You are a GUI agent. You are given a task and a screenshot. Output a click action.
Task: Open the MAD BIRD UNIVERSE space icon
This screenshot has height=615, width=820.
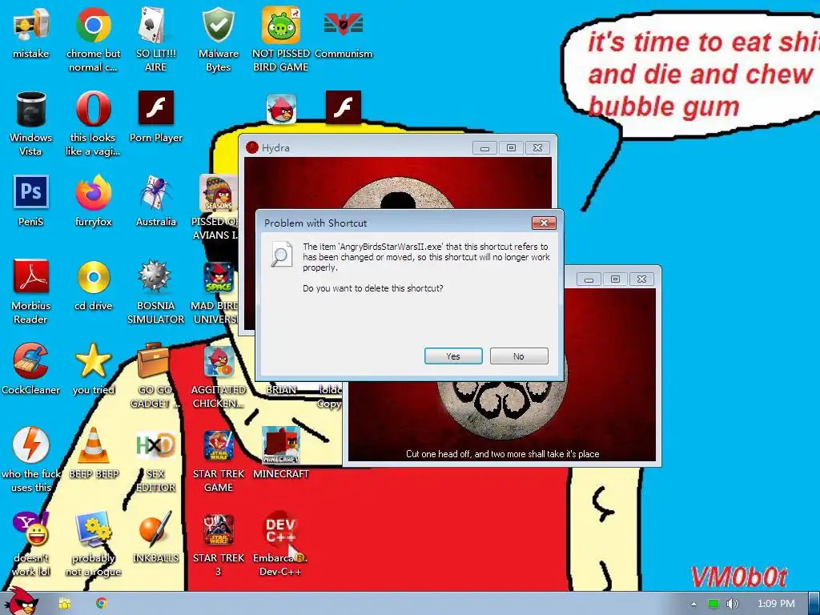pyautogui.click(x=218, y=291)
